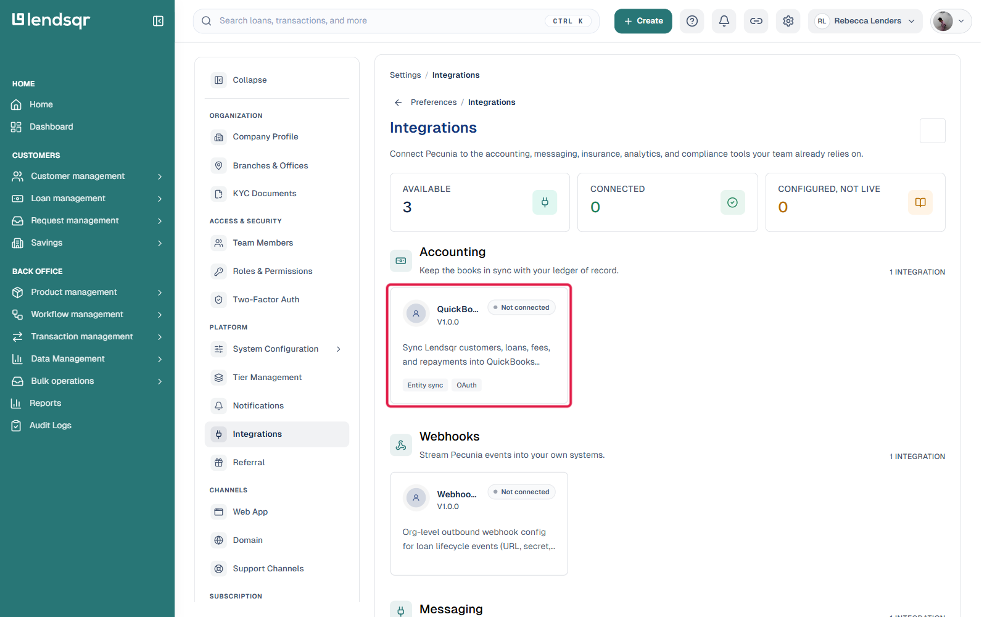Click the Tier Management layers icon
The image size is (987, 617).
coord(219,378)
